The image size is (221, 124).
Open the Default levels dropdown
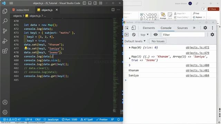[x=135, y=41]
